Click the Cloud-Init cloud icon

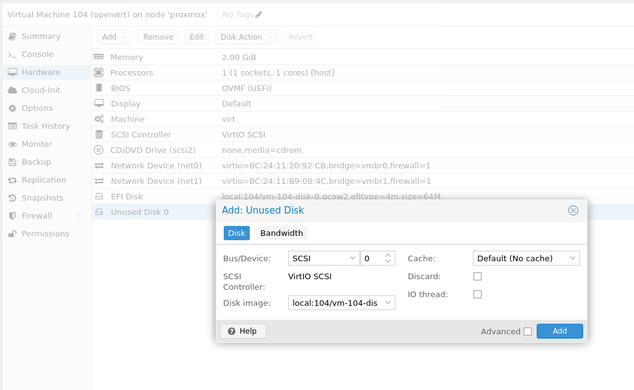[x=12, y=90]
